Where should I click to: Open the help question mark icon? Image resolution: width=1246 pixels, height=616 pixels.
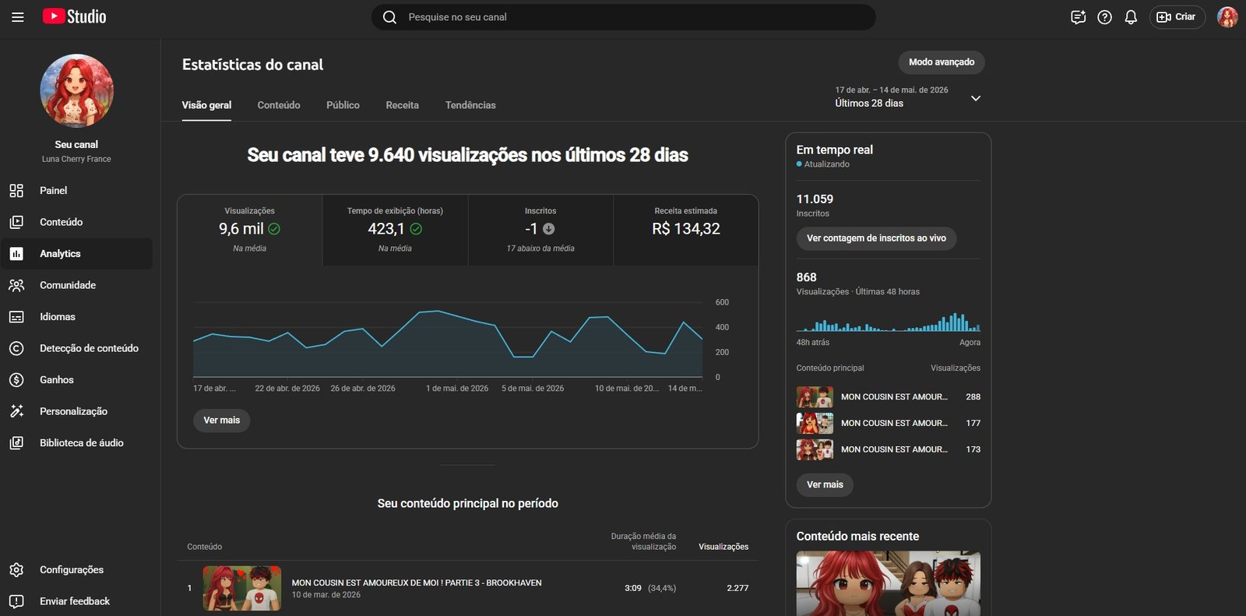(x=1104, y=17)
